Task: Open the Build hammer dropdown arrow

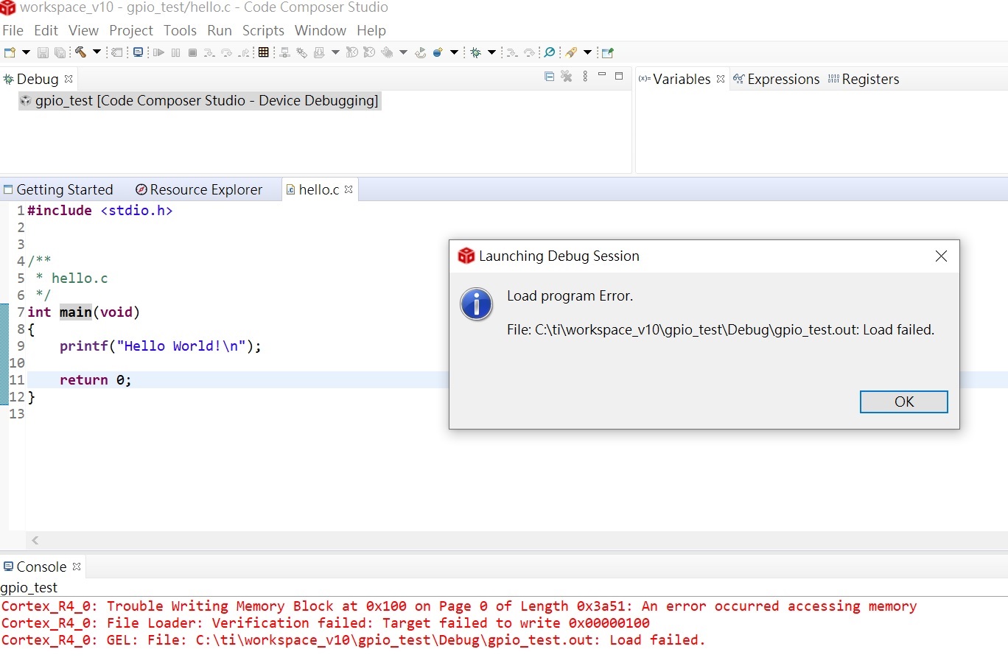Action: pos(97,52)
